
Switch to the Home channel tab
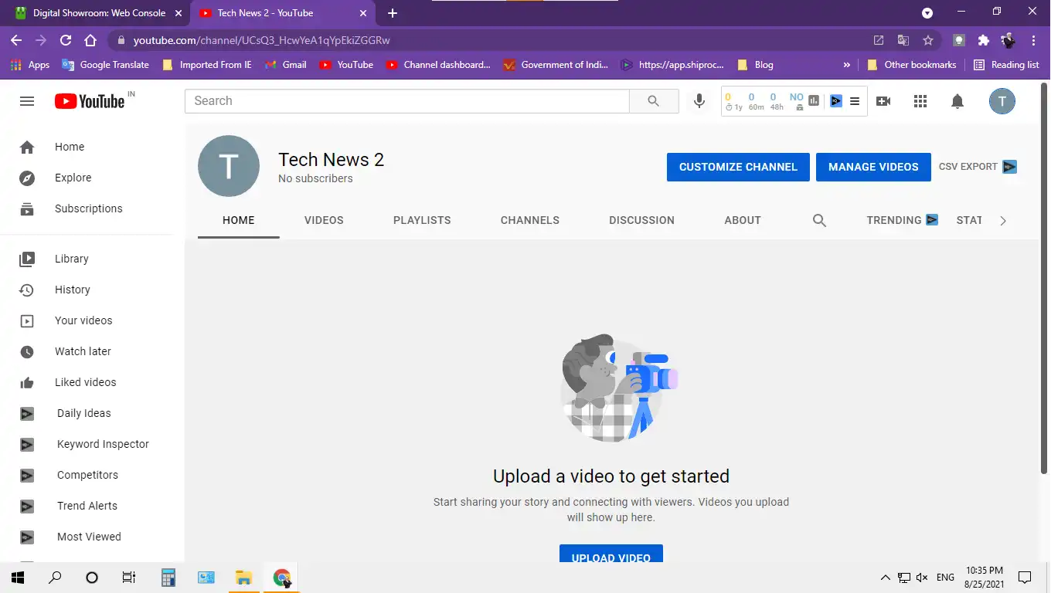(x=239, y=220)
